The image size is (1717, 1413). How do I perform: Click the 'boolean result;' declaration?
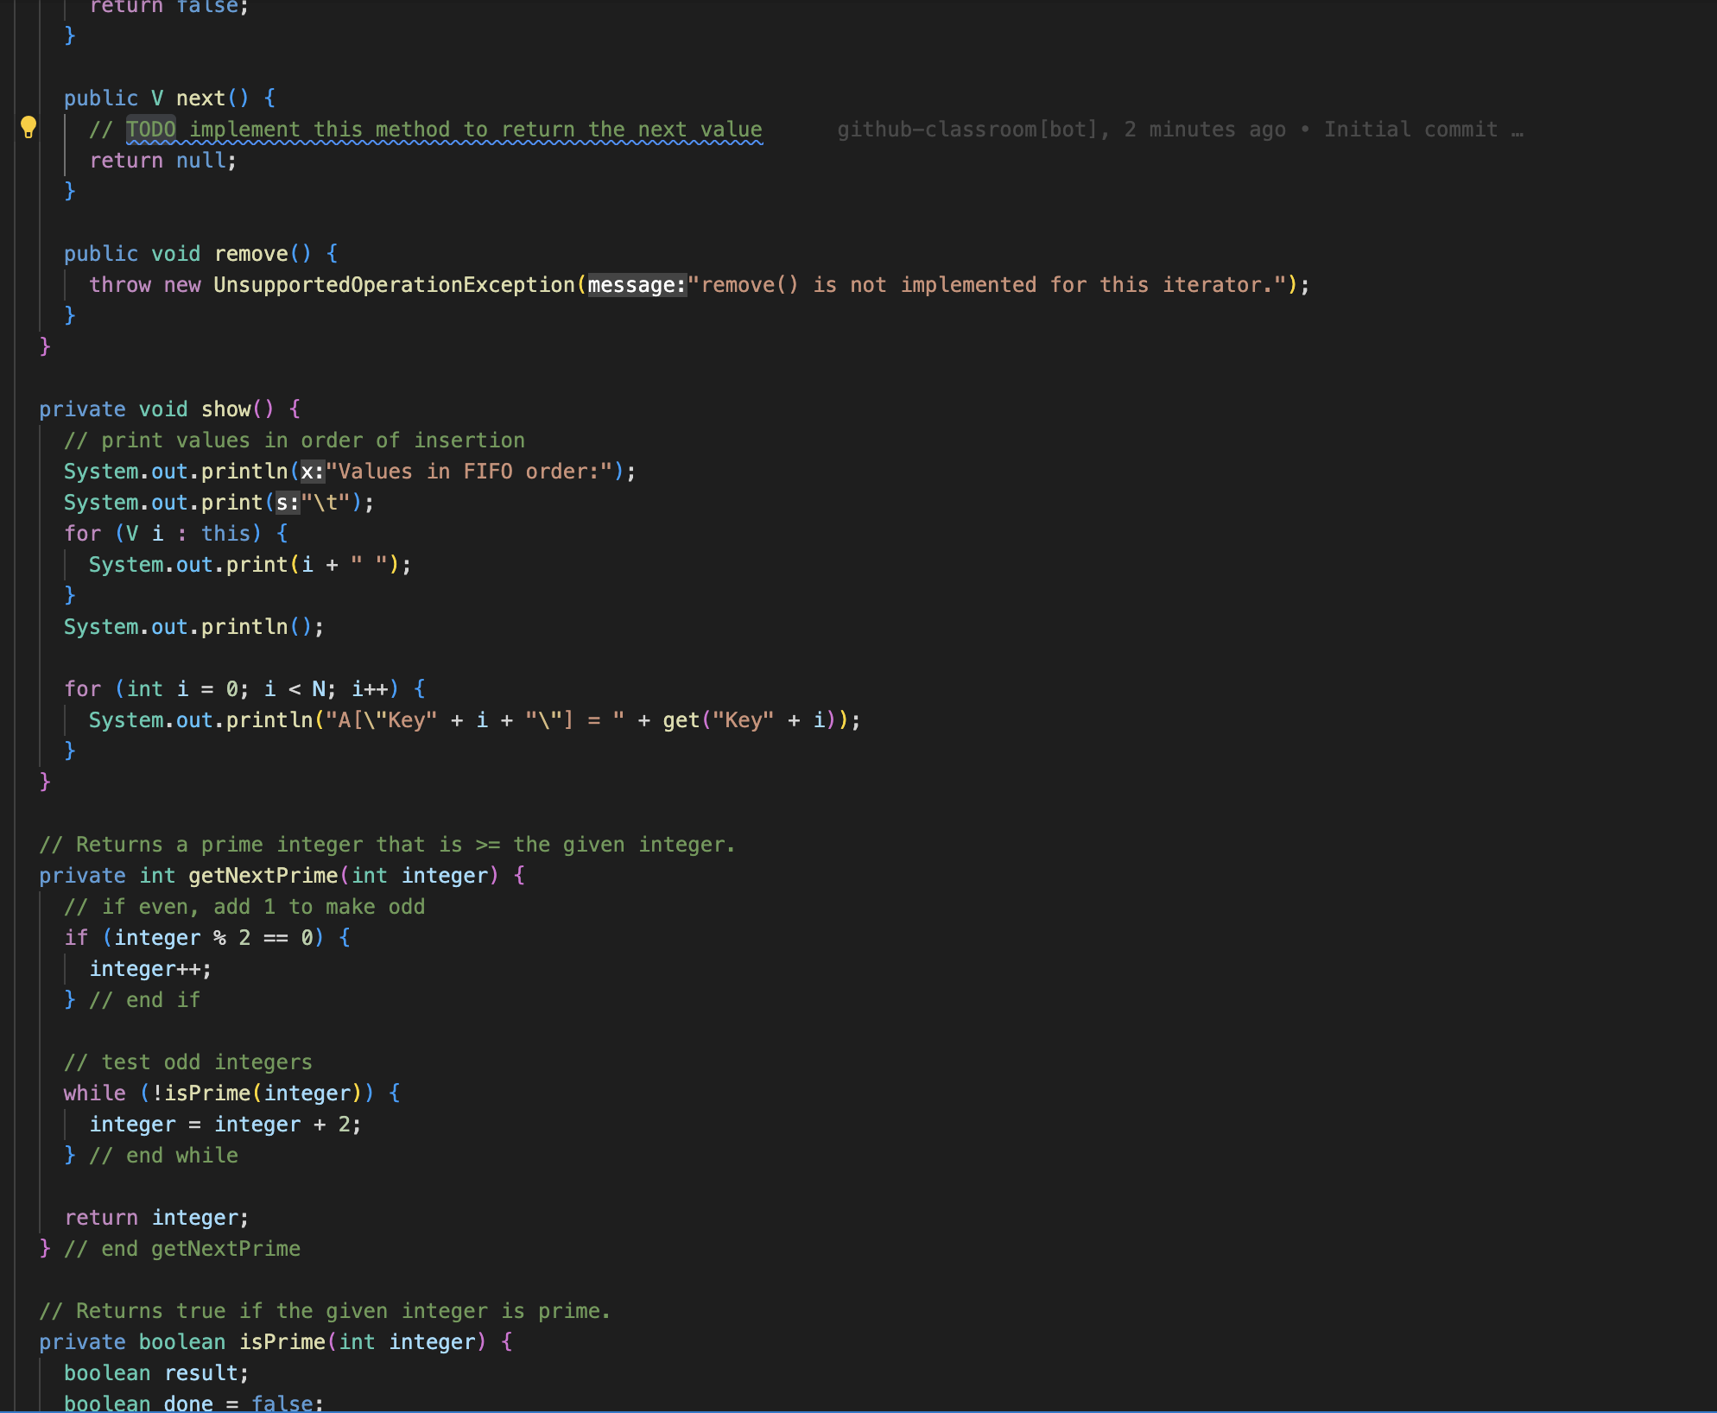(155, 1373)
